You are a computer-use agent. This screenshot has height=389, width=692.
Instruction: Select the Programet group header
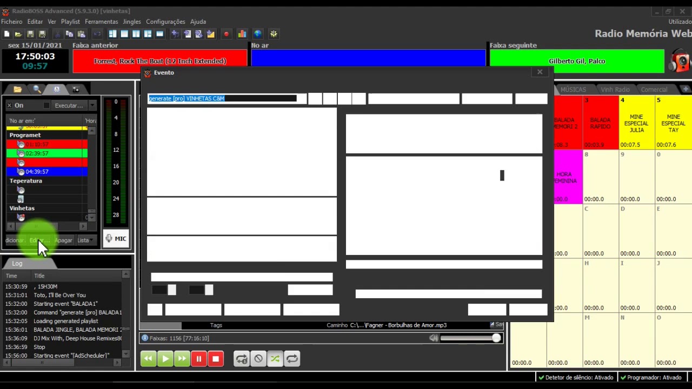(x=25, y=135)
